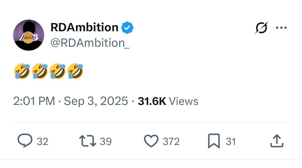Open the @RDAmbition_ handle link
This screenshot has height=168, width=302.
tap(90, 43)
